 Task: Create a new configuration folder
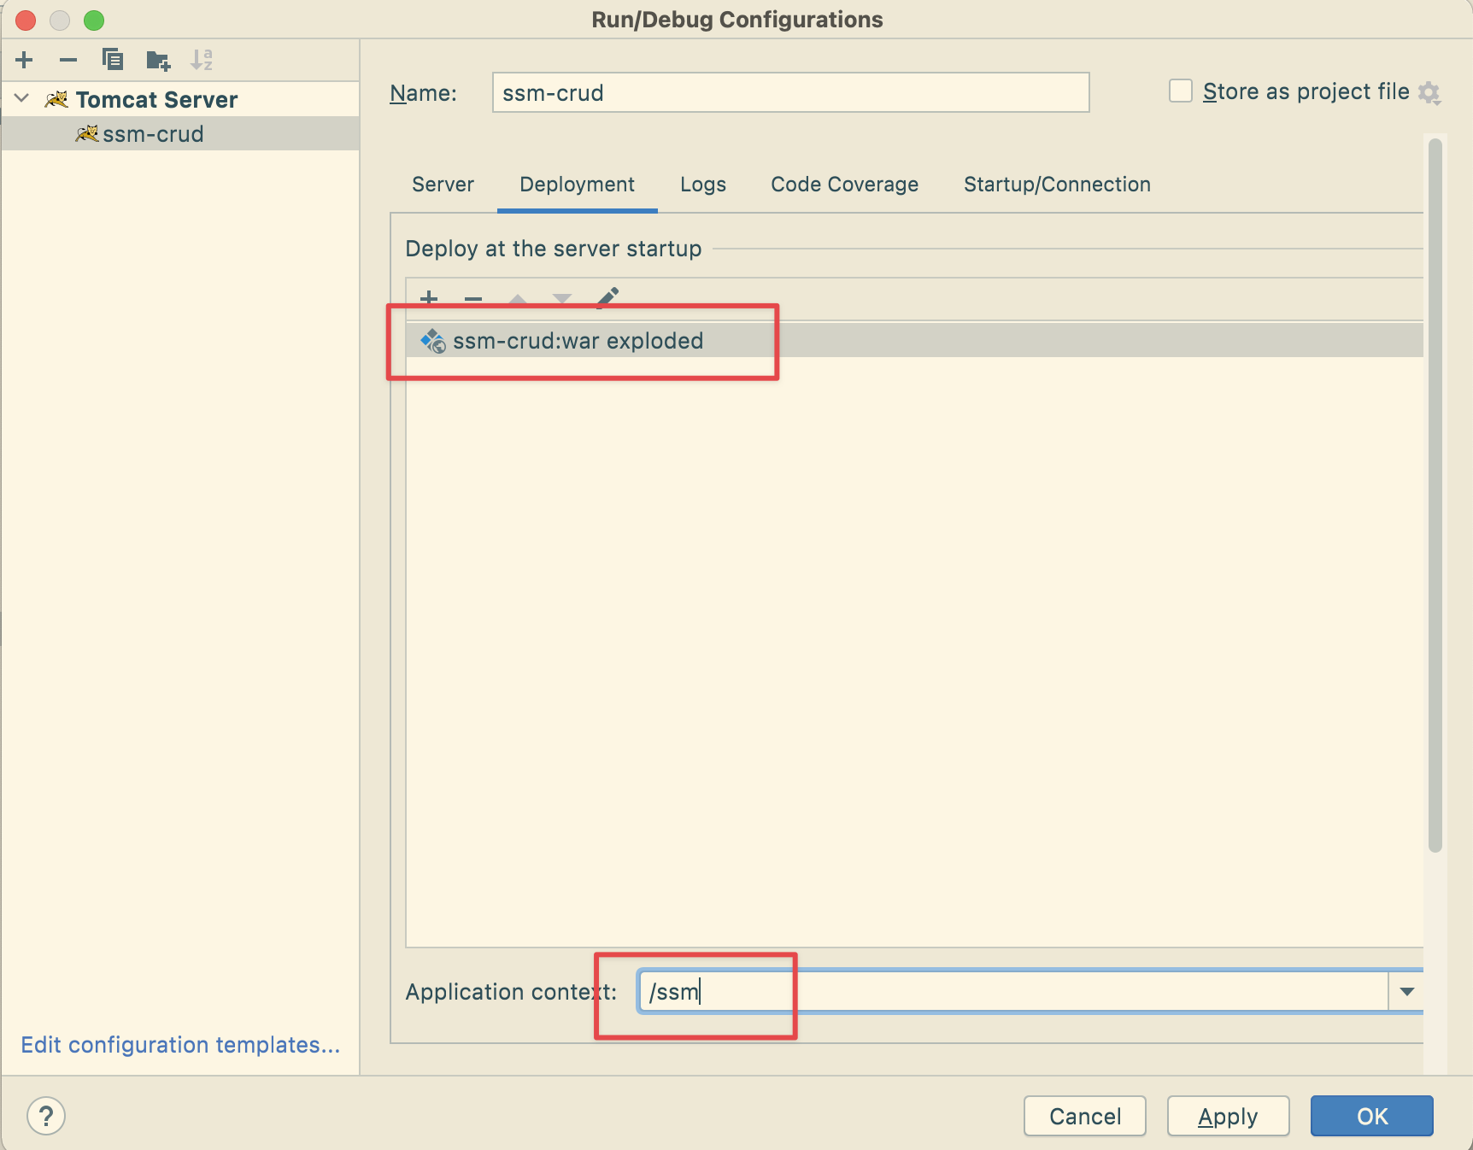pos(158,60)
